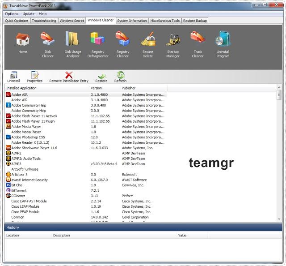The height and width of the screenshot is (266, 286).
Task: Click the avast! Internet Security icon
Action: point(8,180)
